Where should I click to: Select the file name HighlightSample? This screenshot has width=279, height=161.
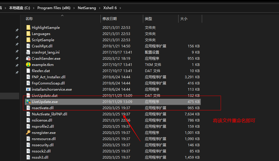[46, 28]
